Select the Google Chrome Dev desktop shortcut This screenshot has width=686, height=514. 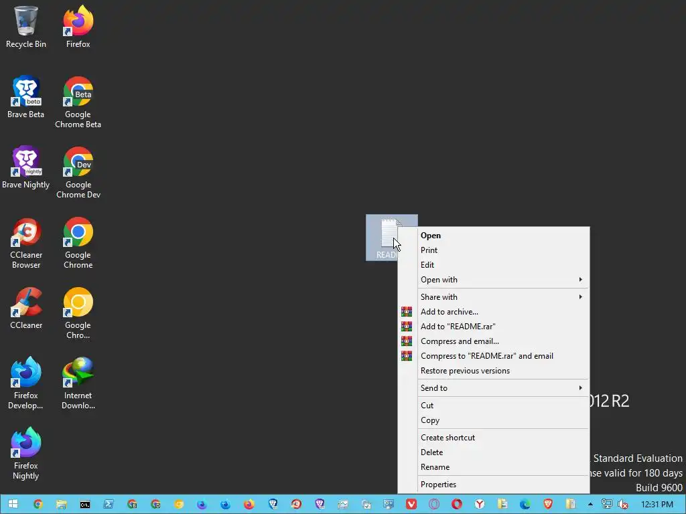78,173
